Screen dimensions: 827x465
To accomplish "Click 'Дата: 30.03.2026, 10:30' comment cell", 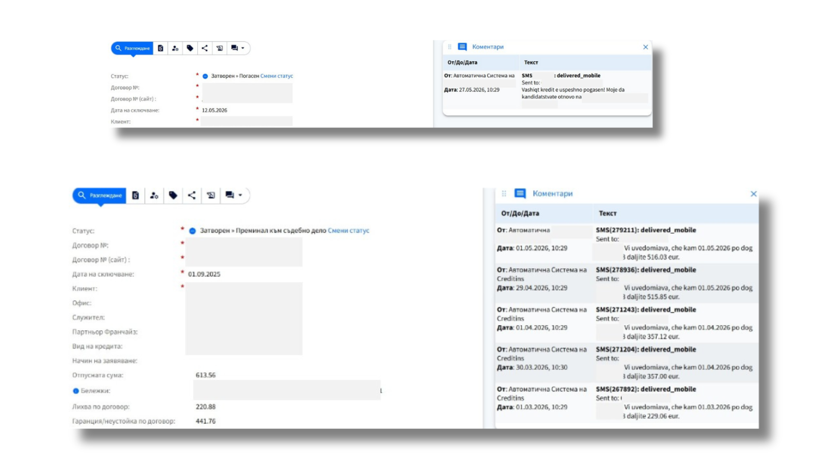I will 532,367.
